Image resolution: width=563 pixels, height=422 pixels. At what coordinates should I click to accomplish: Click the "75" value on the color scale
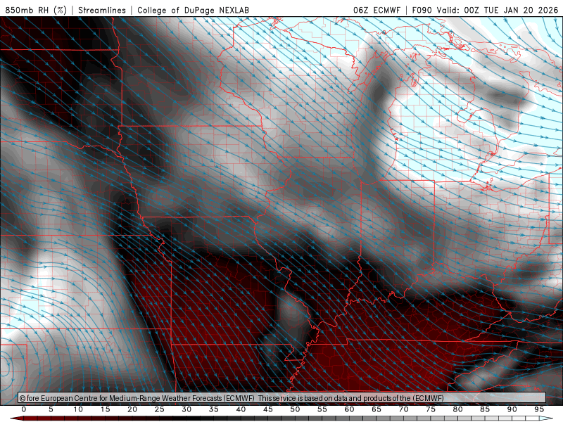[431, 409]
